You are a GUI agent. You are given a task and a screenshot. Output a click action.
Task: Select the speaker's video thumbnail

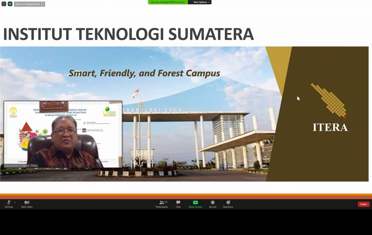63,134
